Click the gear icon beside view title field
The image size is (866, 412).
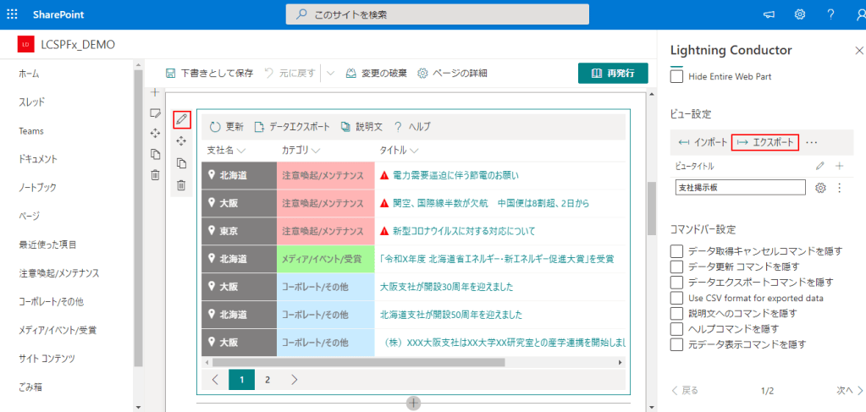819,188
